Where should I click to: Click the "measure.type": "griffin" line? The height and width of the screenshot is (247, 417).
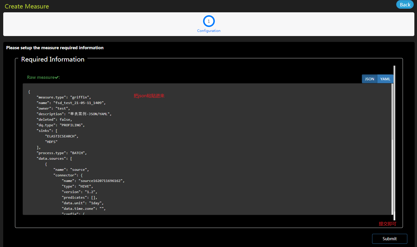click(x=64, y=97)
